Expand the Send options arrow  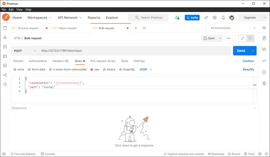pos(253,51)
